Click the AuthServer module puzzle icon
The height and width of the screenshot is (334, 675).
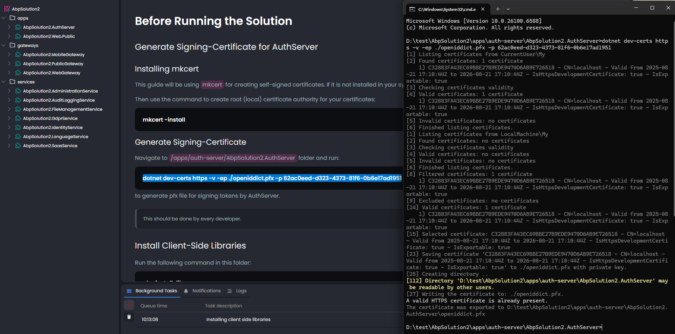(18, 27)
